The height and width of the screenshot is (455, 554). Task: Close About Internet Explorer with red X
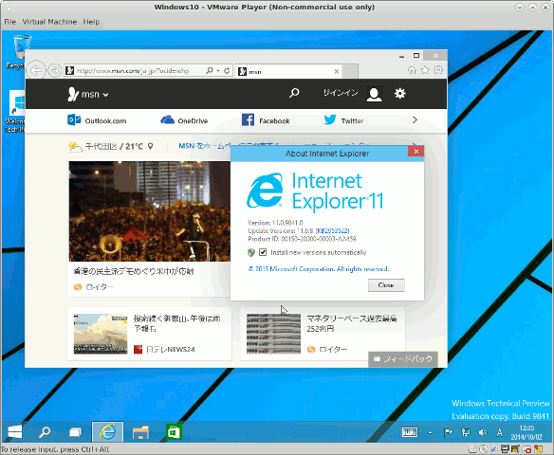tap(415, 152)
